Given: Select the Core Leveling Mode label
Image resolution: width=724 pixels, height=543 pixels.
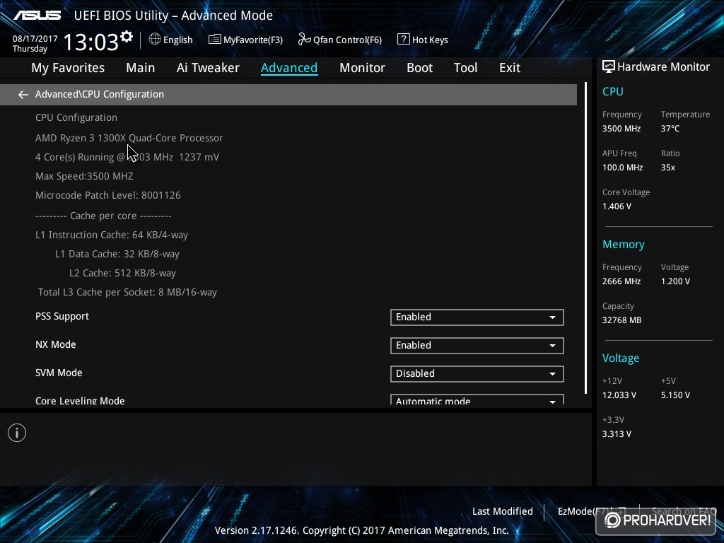Looking at the screenshot, I should tap(80, 400).
